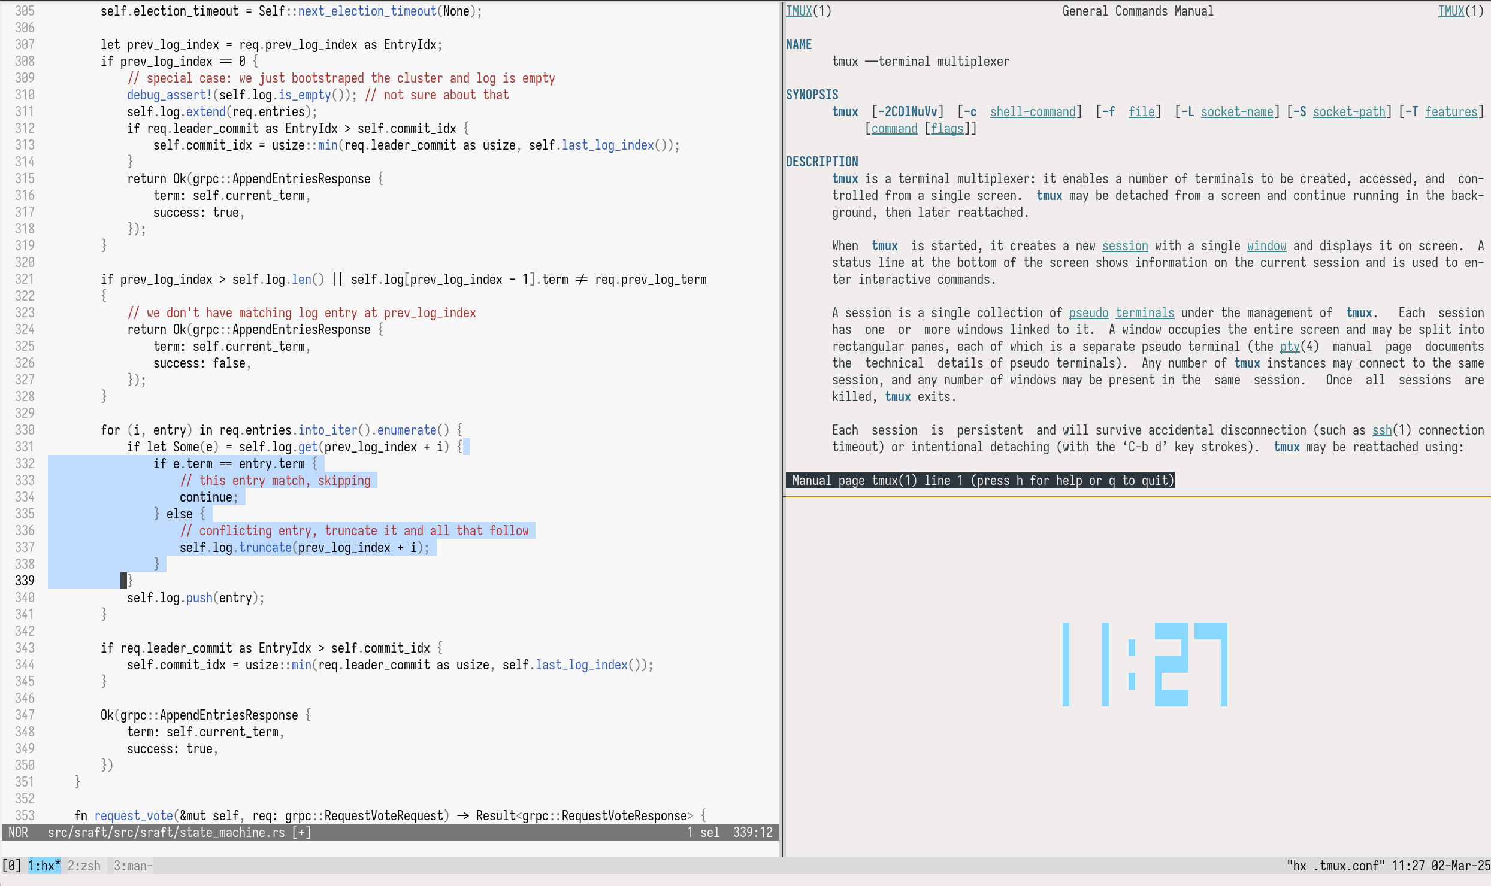Click the '1 sel' selection count

tap(703, 832)
